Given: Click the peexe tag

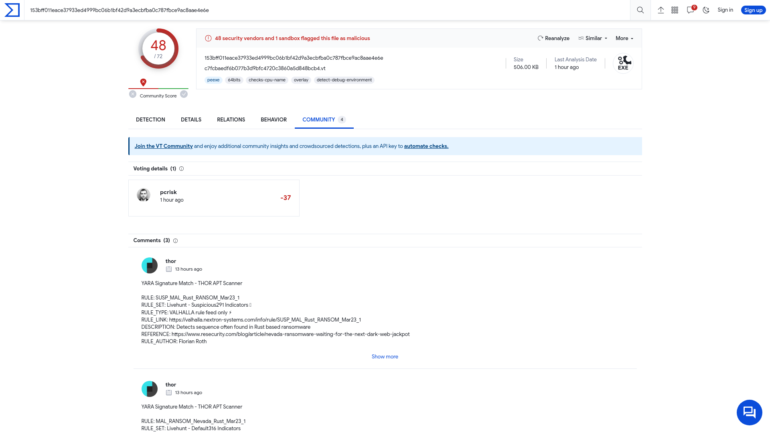Looking at the screenshot, I should tap(213, 80).
